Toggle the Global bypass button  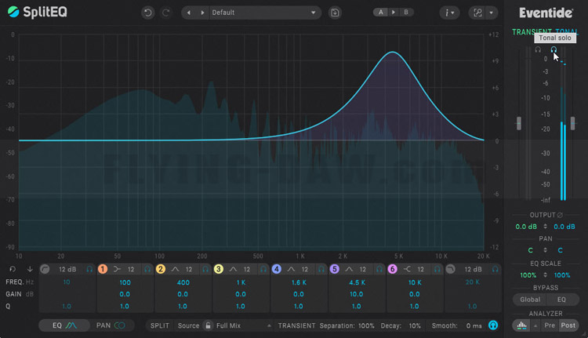coord(530,300)
